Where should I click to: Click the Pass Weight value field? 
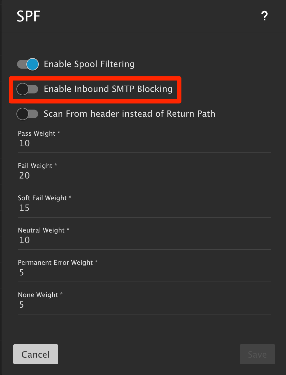pos(144,143)
